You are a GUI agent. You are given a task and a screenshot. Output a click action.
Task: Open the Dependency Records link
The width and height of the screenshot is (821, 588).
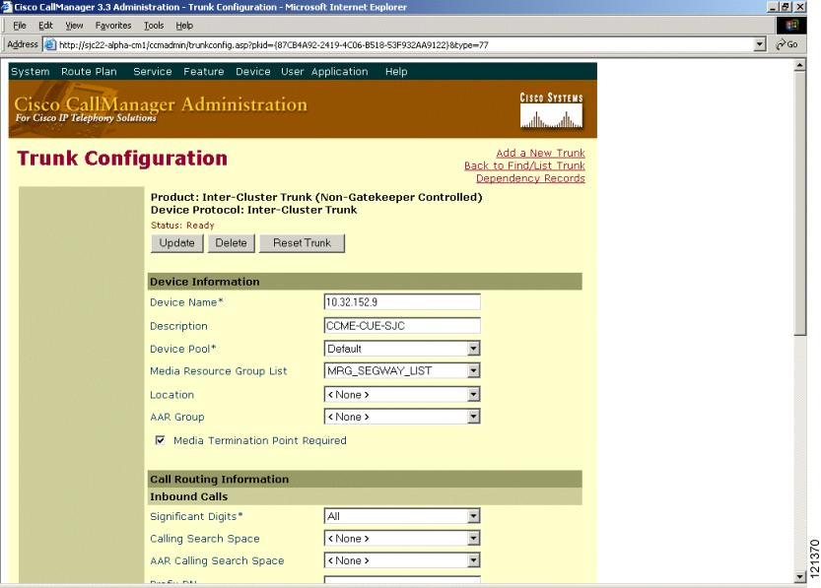530,178
